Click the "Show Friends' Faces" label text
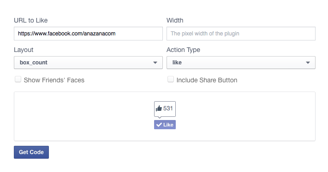Viewport: 328px width, 172px height. pyautogui.click(x=54, y=80)
